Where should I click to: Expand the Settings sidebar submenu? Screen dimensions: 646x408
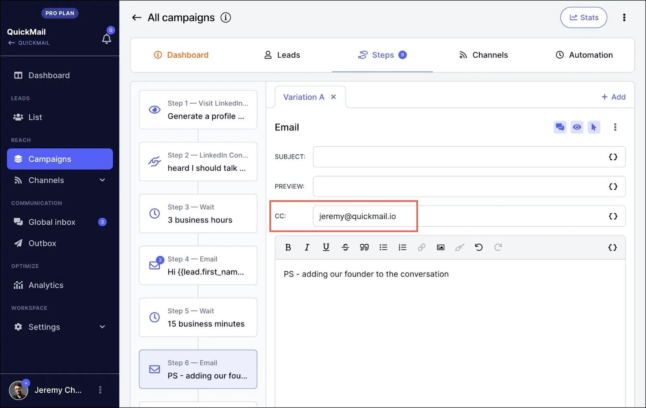(x=102, y=327)
